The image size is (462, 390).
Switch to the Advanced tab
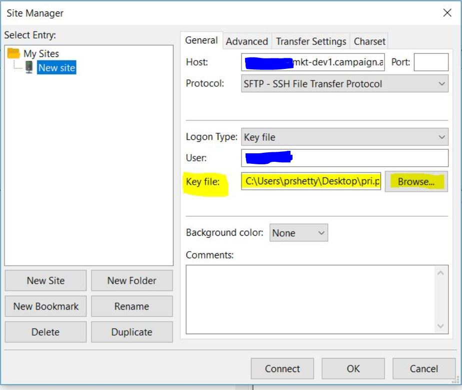(246, 41)
